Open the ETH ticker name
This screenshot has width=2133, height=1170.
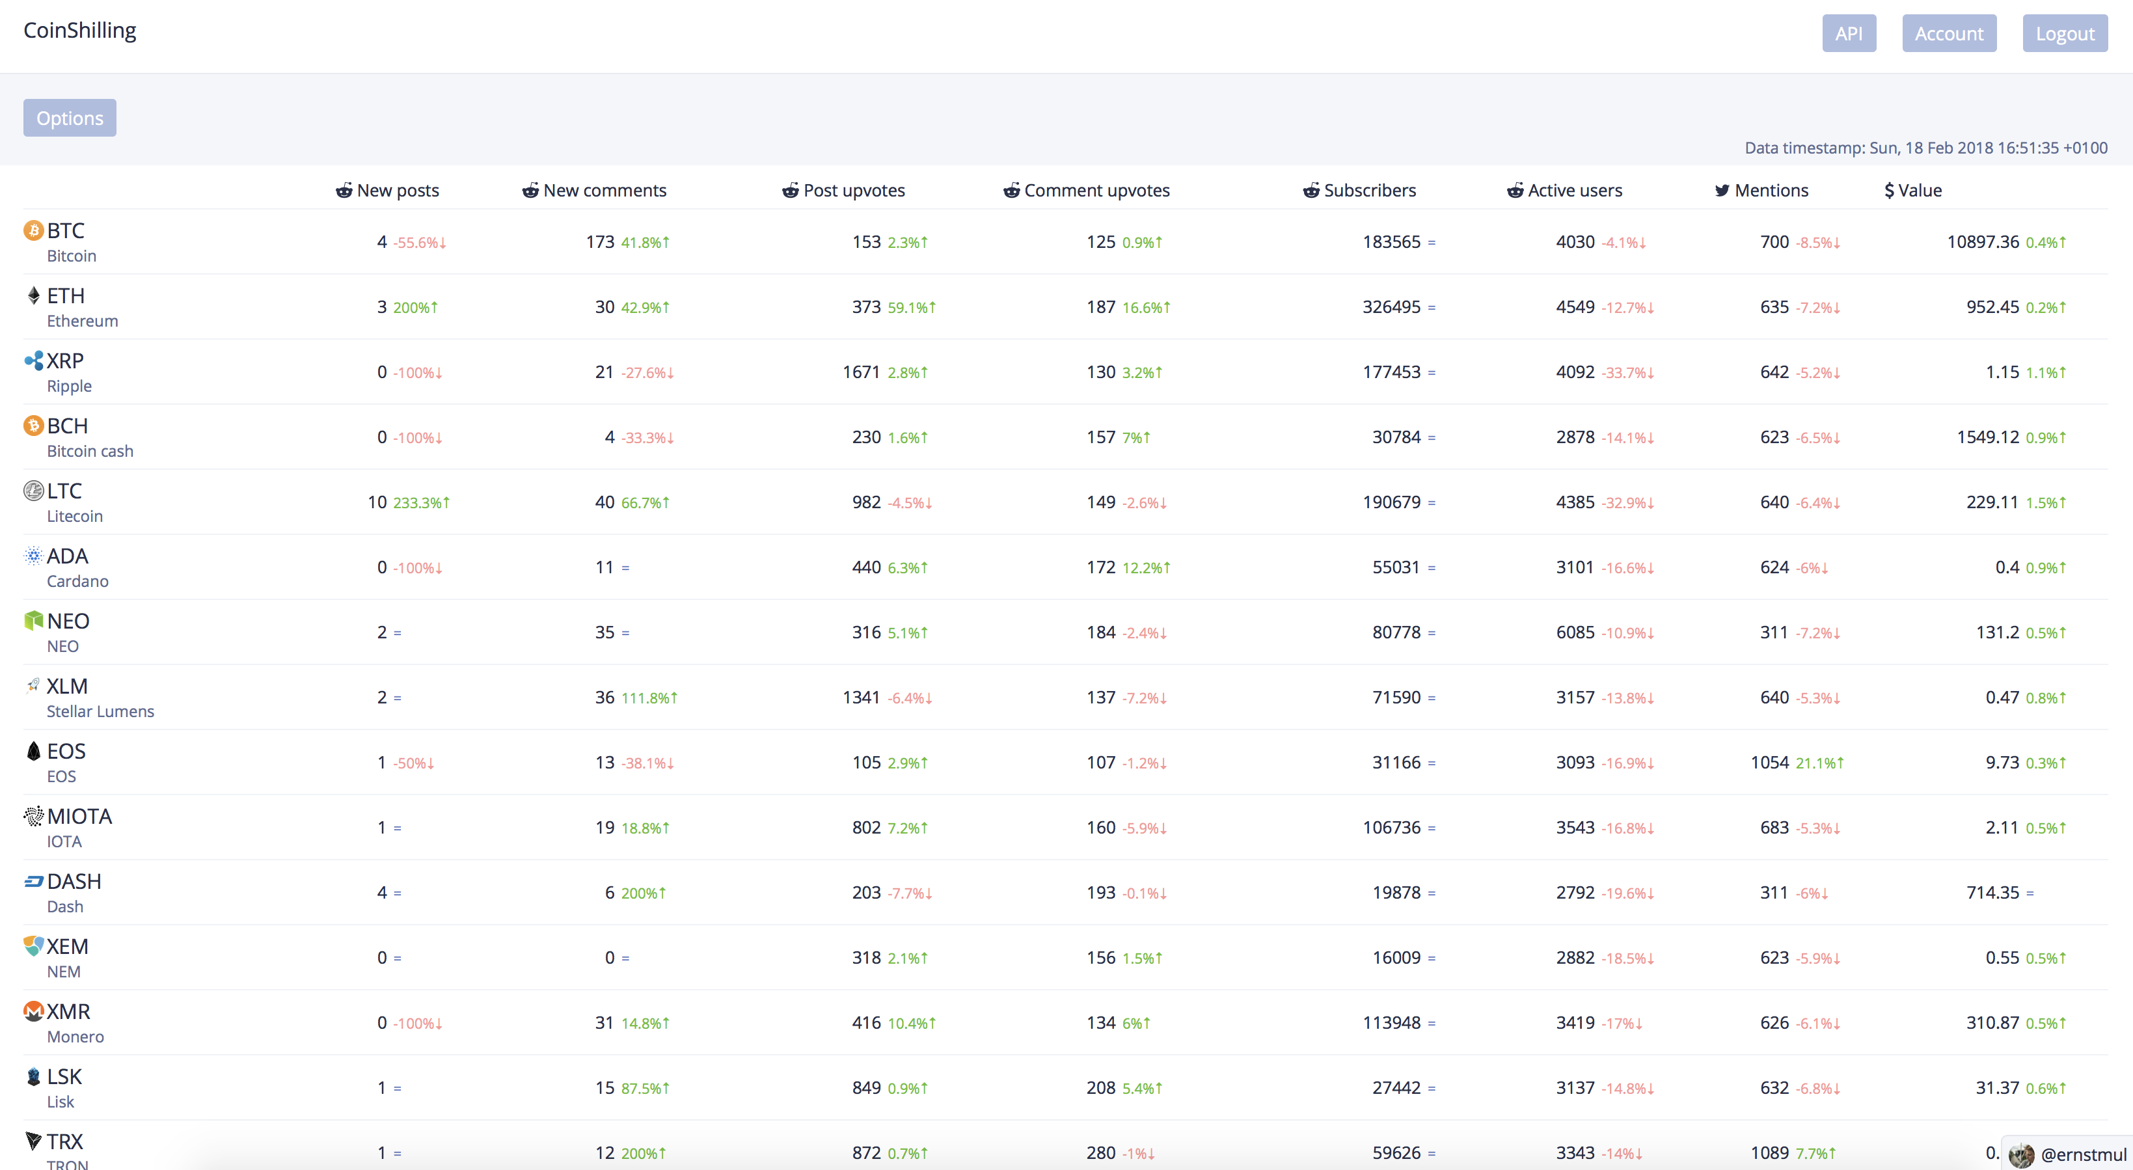click(x=66, y=295)
